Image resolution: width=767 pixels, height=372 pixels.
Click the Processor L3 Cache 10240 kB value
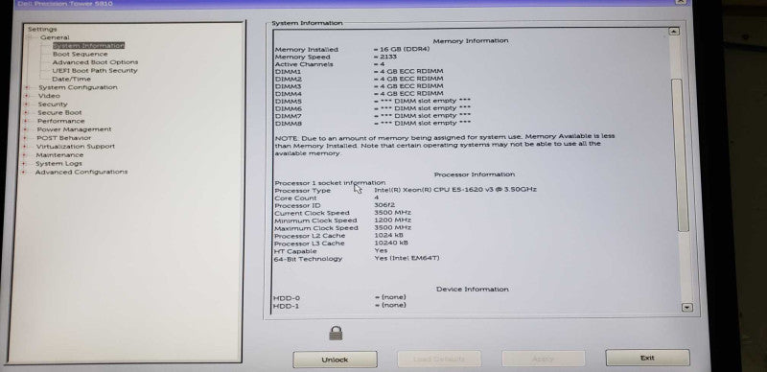tap(391, 244)
